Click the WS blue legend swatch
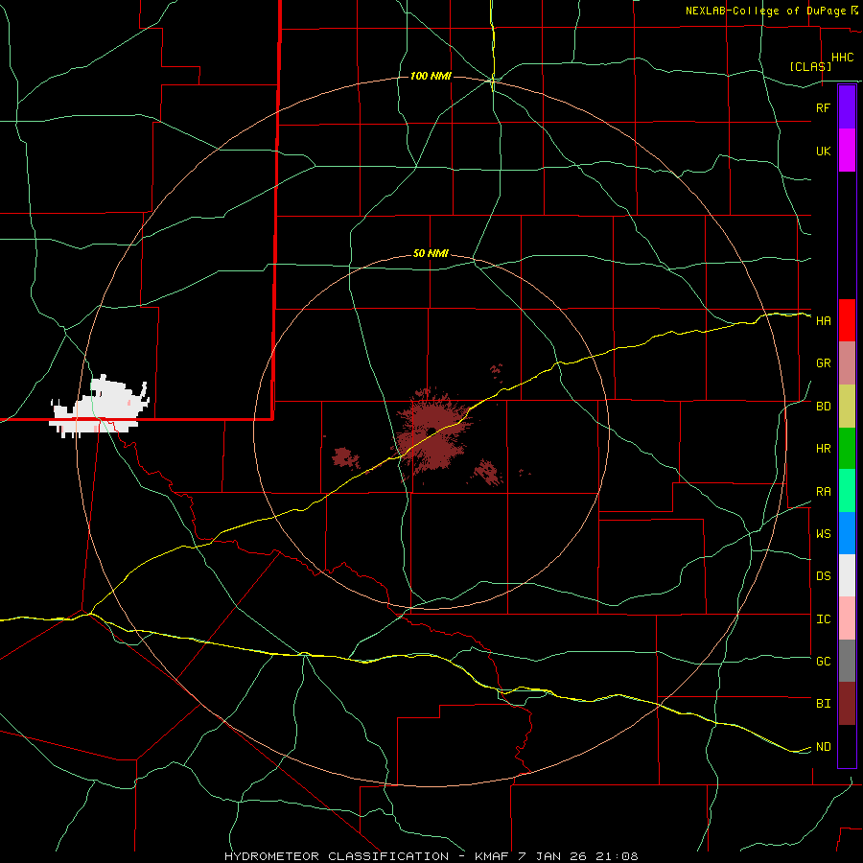Screen dimensions: 863x863 [847, 533]
